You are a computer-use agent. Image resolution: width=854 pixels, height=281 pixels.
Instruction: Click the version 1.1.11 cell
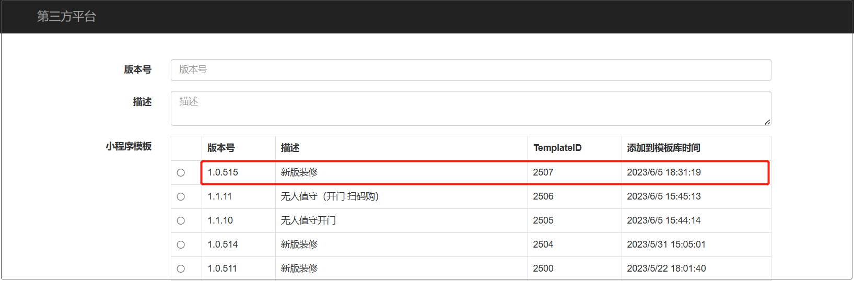click(x=239, y=196)
